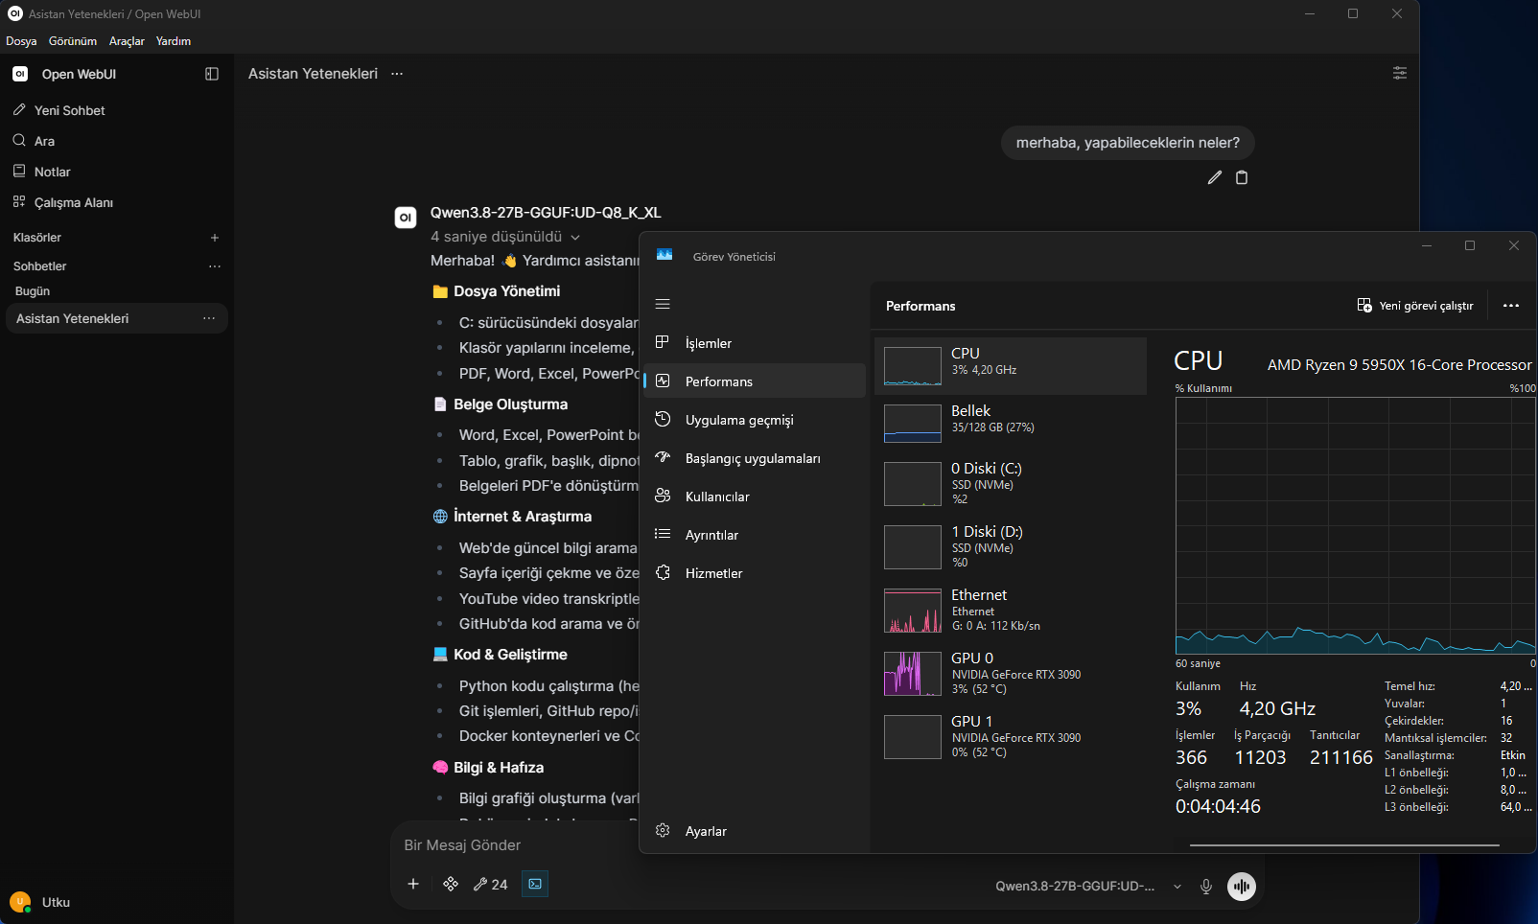The width and height of the screenshot is (1538, 924).
Task: Click the plus attachment icon in message box
Action: 413,884
